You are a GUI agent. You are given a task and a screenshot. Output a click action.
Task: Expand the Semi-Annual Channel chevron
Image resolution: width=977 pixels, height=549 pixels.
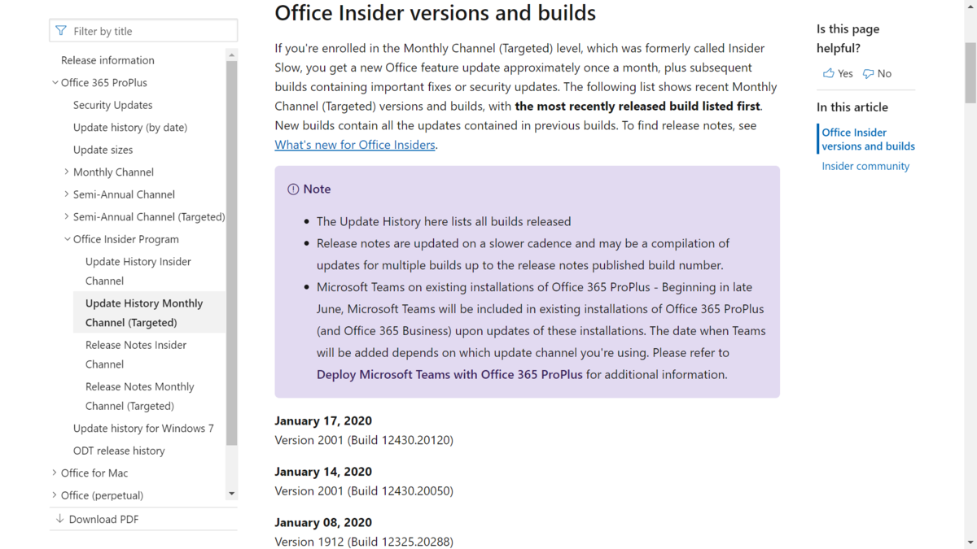click(67, 194)
